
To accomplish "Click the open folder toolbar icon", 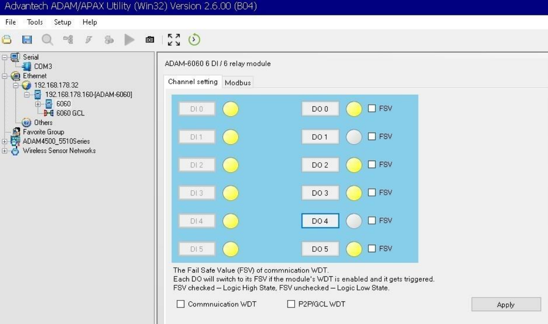I will 7,40.
